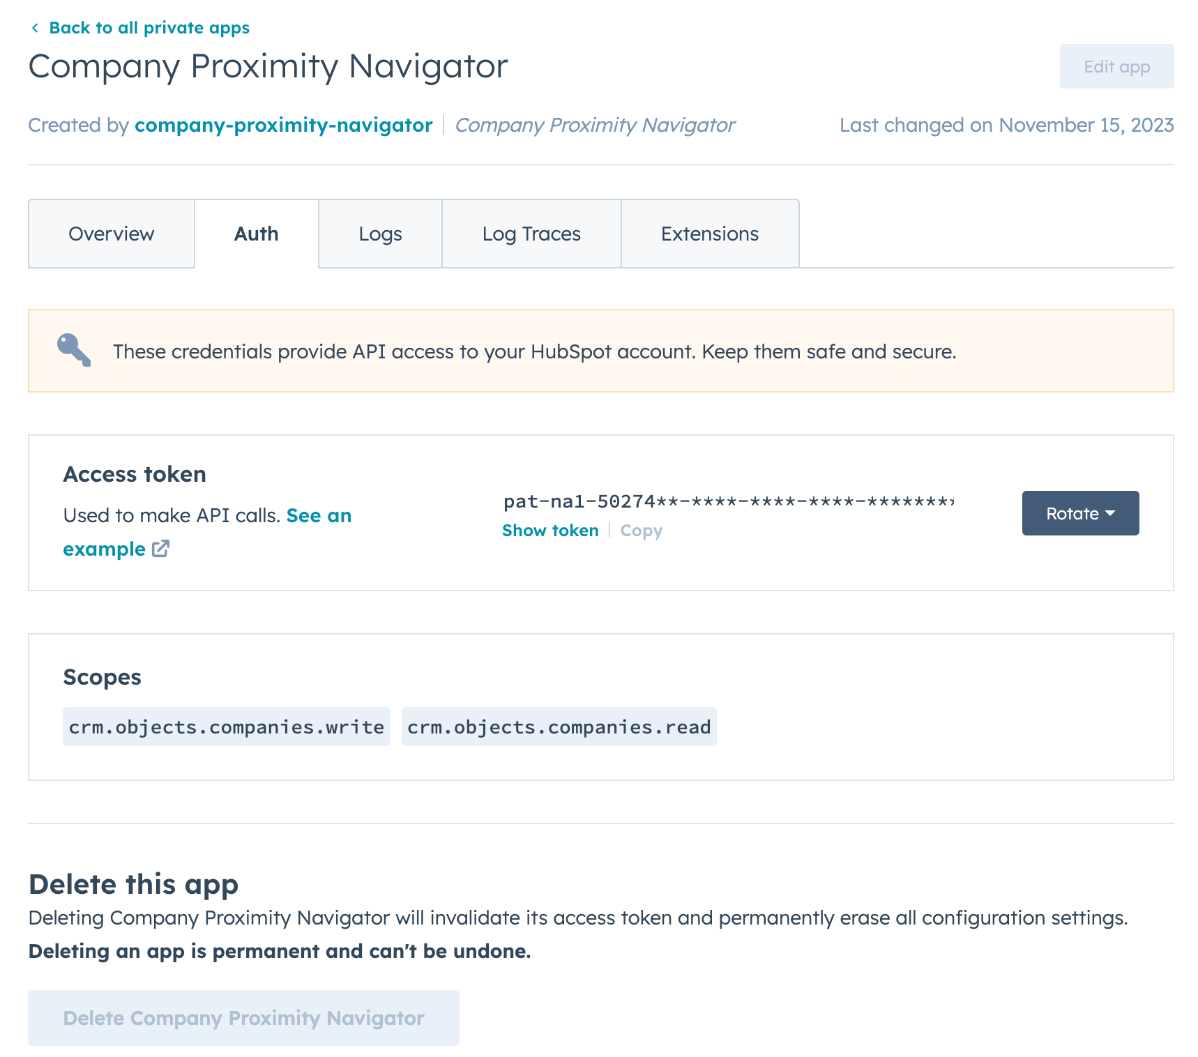Open the Logs tab
1198x1057 pixels.
coord(380,234)
